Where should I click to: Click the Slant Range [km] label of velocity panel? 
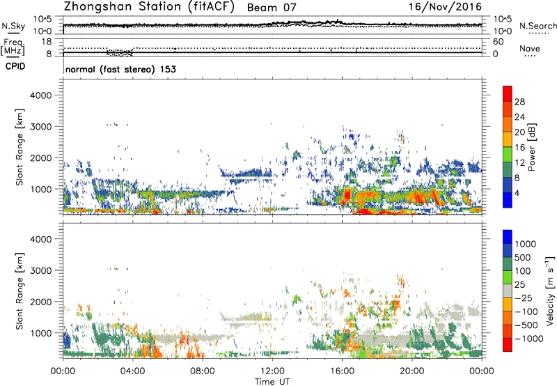[x=19, y=291]
